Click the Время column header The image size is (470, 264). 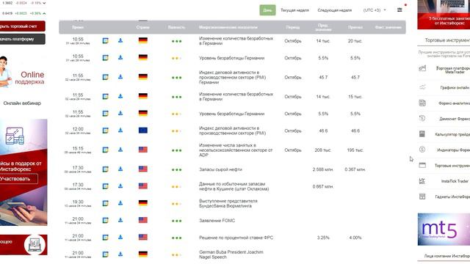[78, 27]
